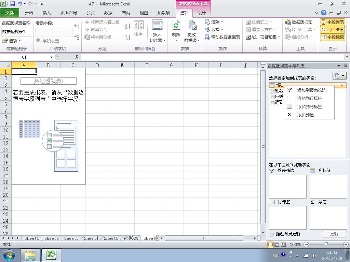This screenshot has width=350, height=262.
Task: Click the volume speaker tray icon
Action: coord(314,255)
